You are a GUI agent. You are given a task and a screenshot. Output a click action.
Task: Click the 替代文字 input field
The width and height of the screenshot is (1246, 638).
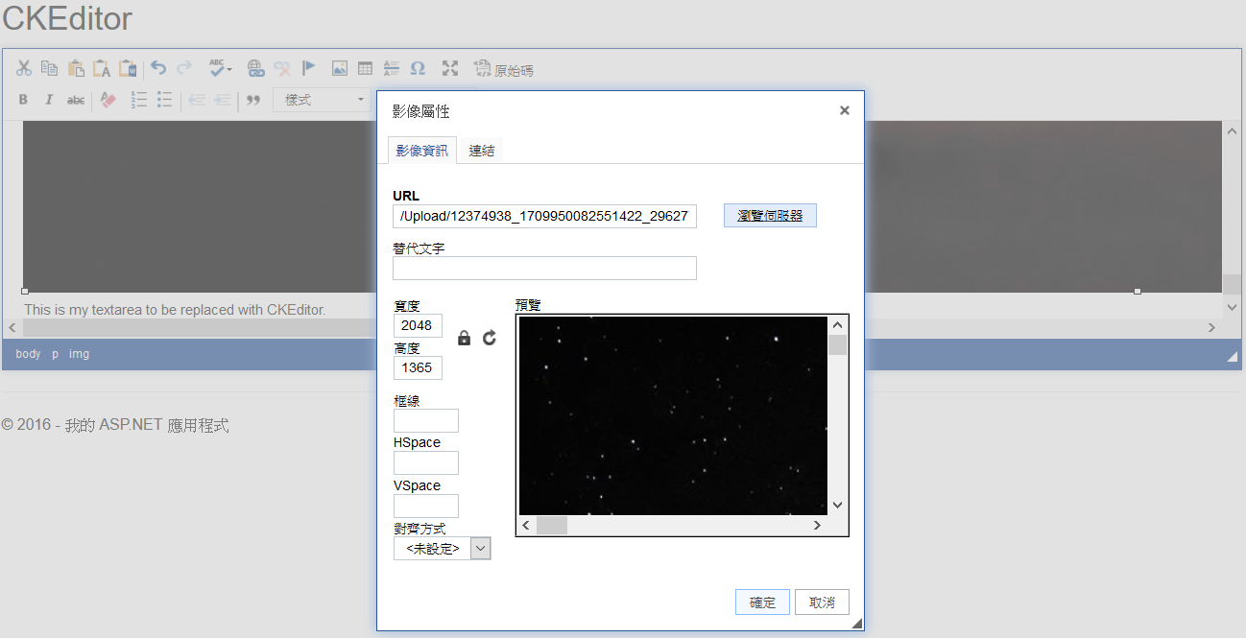tap(544, 268)
